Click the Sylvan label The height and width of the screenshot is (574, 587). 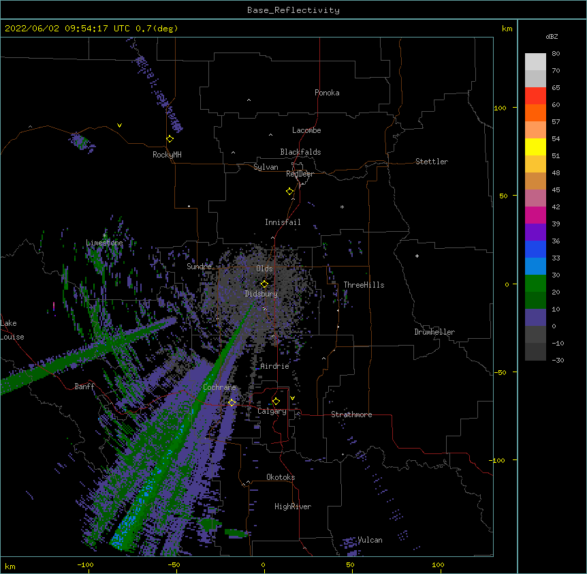click(x=266, y=167)
